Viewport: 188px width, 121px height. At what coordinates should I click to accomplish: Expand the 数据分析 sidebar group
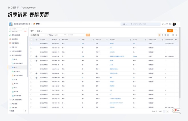[14, 47]
